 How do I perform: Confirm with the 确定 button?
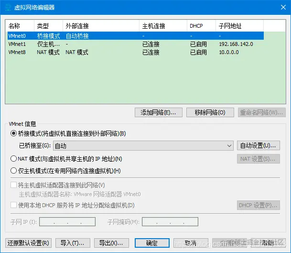152,243
